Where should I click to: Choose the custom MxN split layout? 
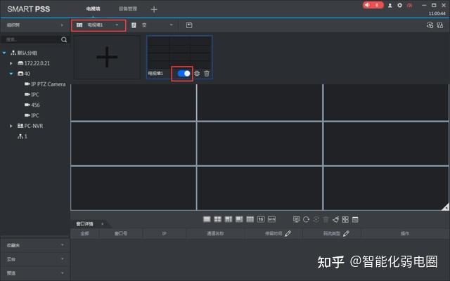[x=271, y=219]
